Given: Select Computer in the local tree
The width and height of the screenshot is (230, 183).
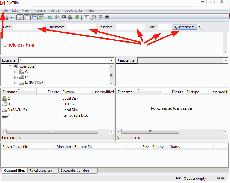Looking at the screenshot, I should click(x=28, y=66).
